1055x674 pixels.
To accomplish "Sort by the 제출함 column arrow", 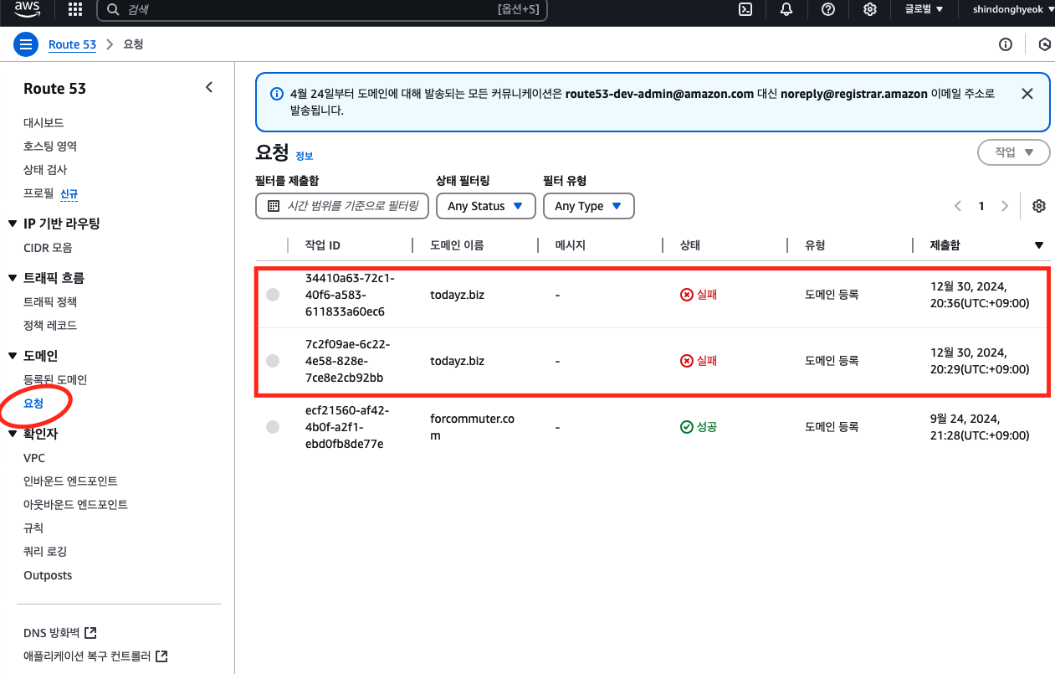I will click(x=1039, y=245).
